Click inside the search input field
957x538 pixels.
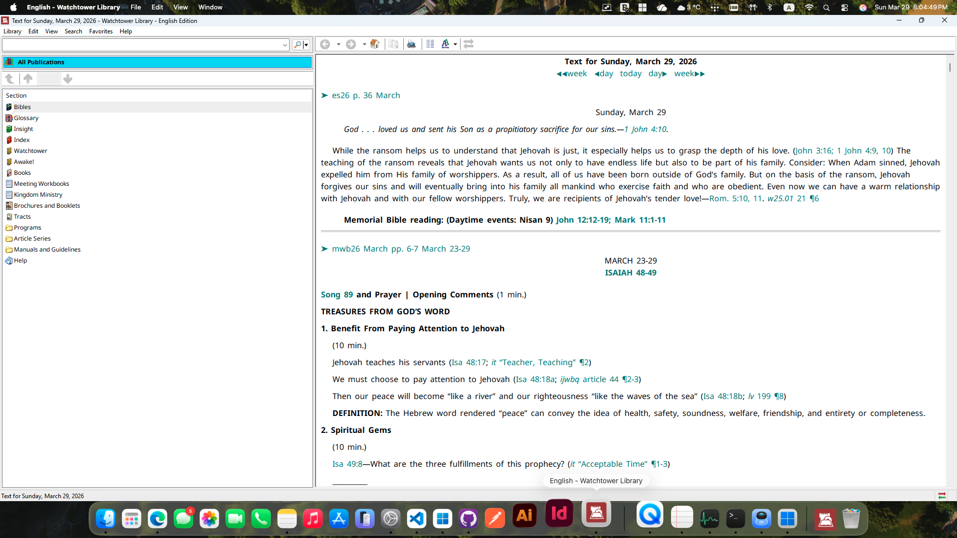142,45
